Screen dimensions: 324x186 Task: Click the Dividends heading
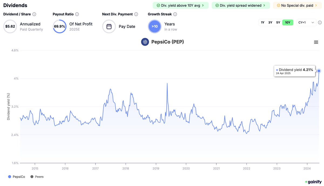(x=15, y=5)
